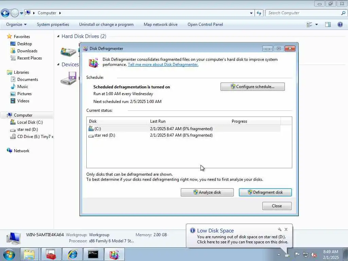Click the Refresh button beside the address bar
Screen dimensions: 348x261
(x=259, y=13)
